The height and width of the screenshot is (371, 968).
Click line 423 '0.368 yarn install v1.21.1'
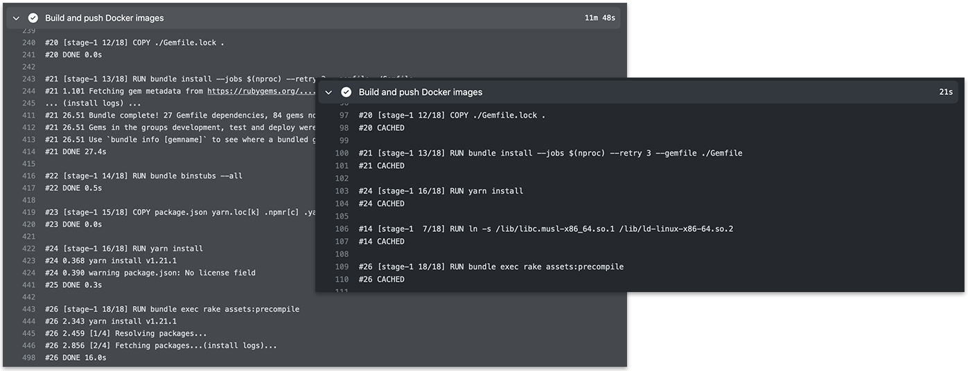(119, 260)
